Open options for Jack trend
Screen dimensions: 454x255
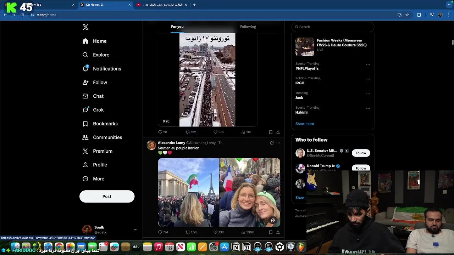coord(368,94)
